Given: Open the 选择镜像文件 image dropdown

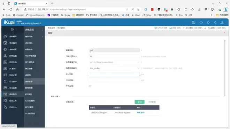Looking at the screenshot, I should coord(114,62).
